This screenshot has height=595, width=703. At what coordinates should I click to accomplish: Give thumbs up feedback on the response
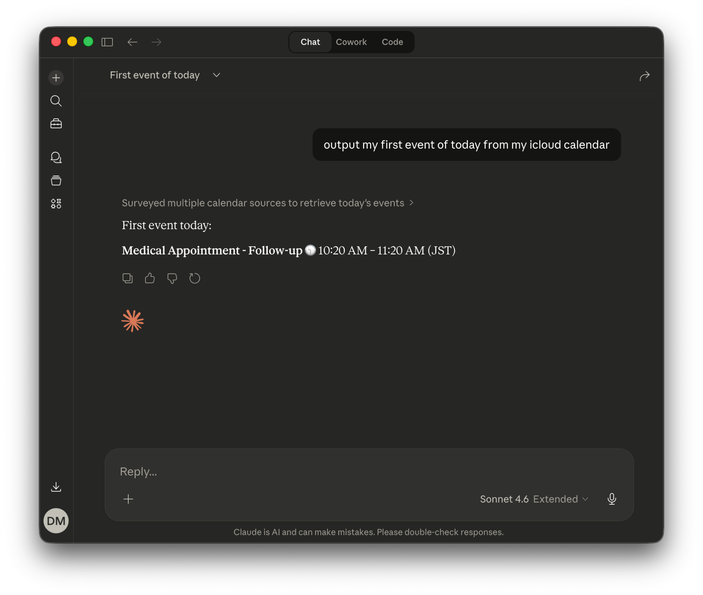pyautogui.click(x=150, y=278)
